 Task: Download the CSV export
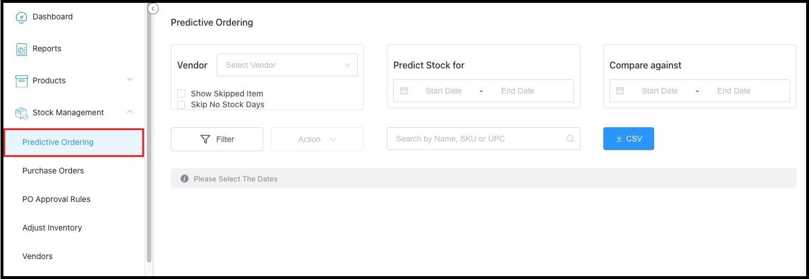(x=628, y=139)
